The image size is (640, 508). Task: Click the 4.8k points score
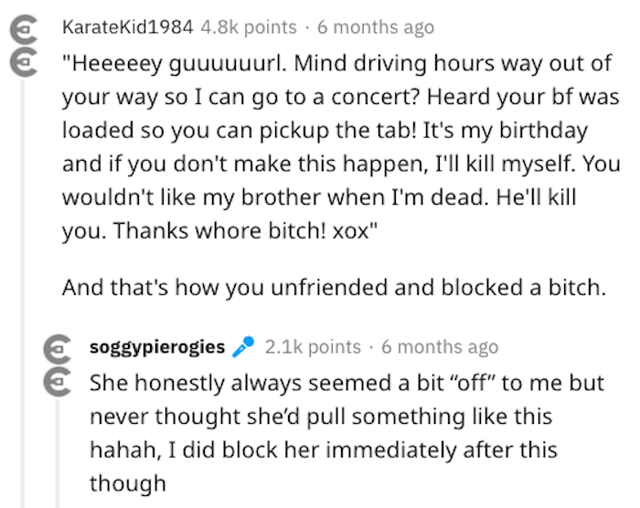point(249,27)
